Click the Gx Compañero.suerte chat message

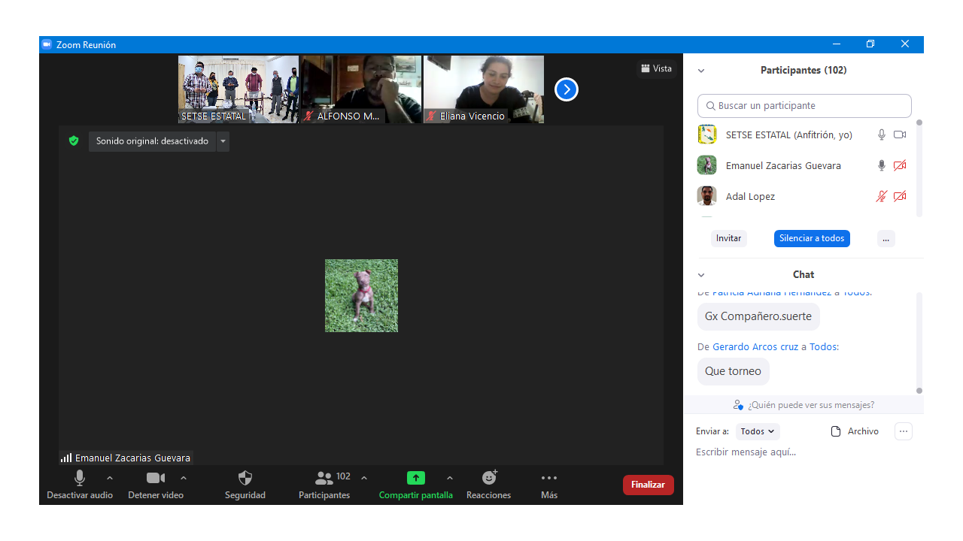tap(758, 316)
